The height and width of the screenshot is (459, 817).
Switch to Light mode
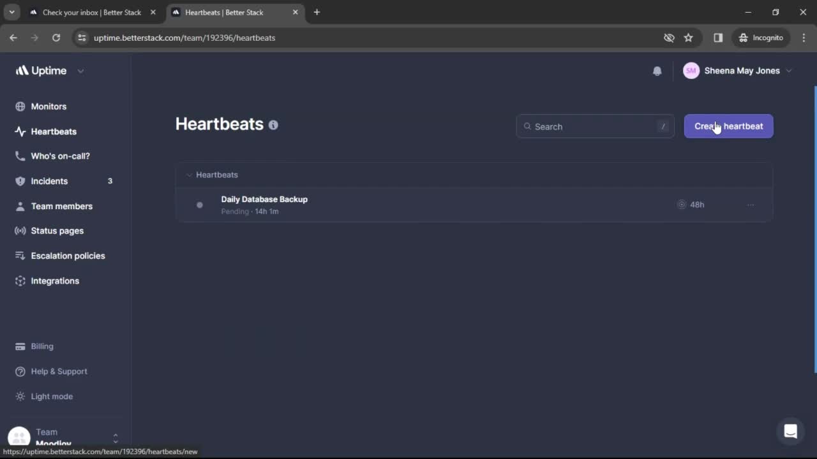coord(52,396)
